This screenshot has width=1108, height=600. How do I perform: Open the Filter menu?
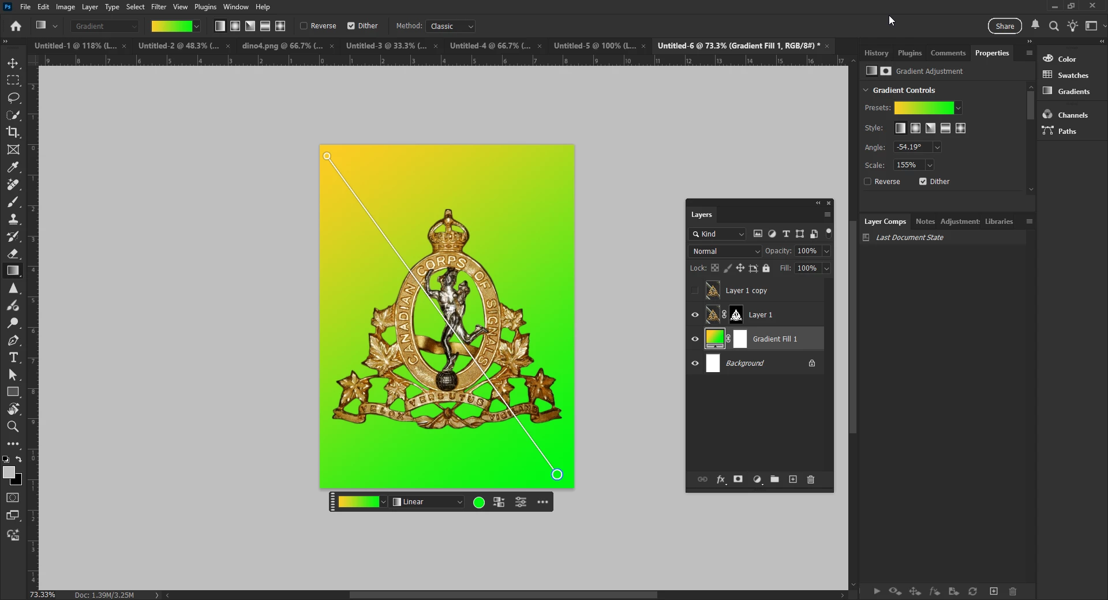(159, 7)
